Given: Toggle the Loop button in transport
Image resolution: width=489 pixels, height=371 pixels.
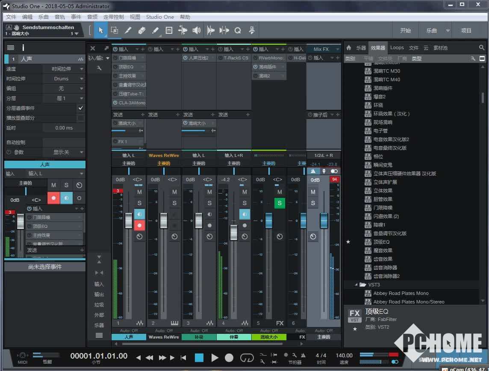Looking at the screenshot, I should [247, 358].
